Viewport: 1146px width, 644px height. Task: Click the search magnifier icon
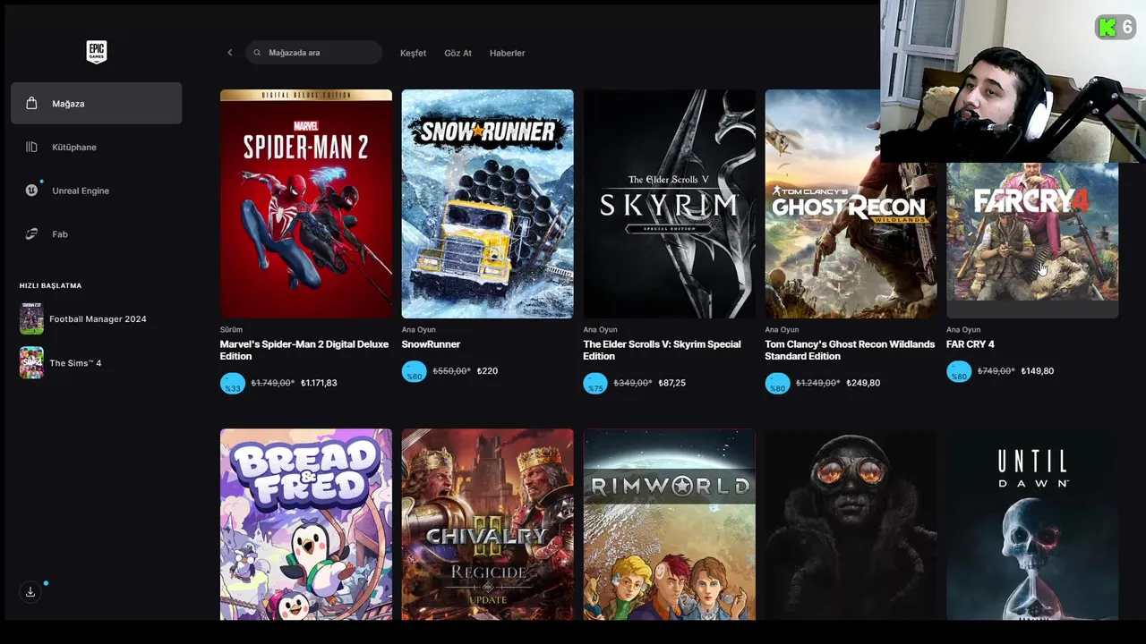pos(258,53)
